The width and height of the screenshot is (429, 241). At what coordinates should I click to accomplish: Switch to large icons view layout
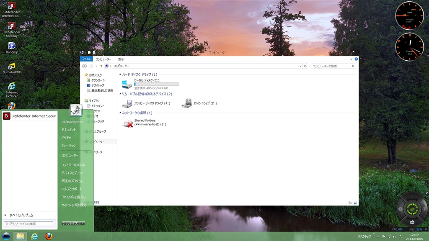(x=355, y=203)
